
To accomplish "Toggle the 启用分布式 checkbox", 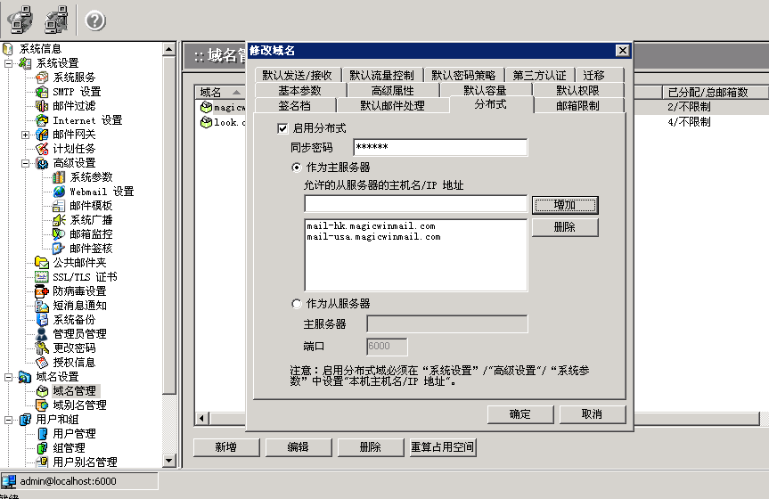I will click(282, 128).
